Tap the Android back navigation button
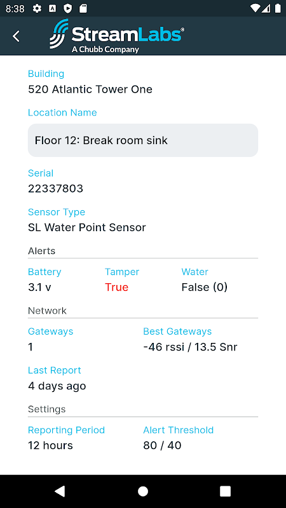The width and height of the screenshot is (286, 508). point(60,491)
